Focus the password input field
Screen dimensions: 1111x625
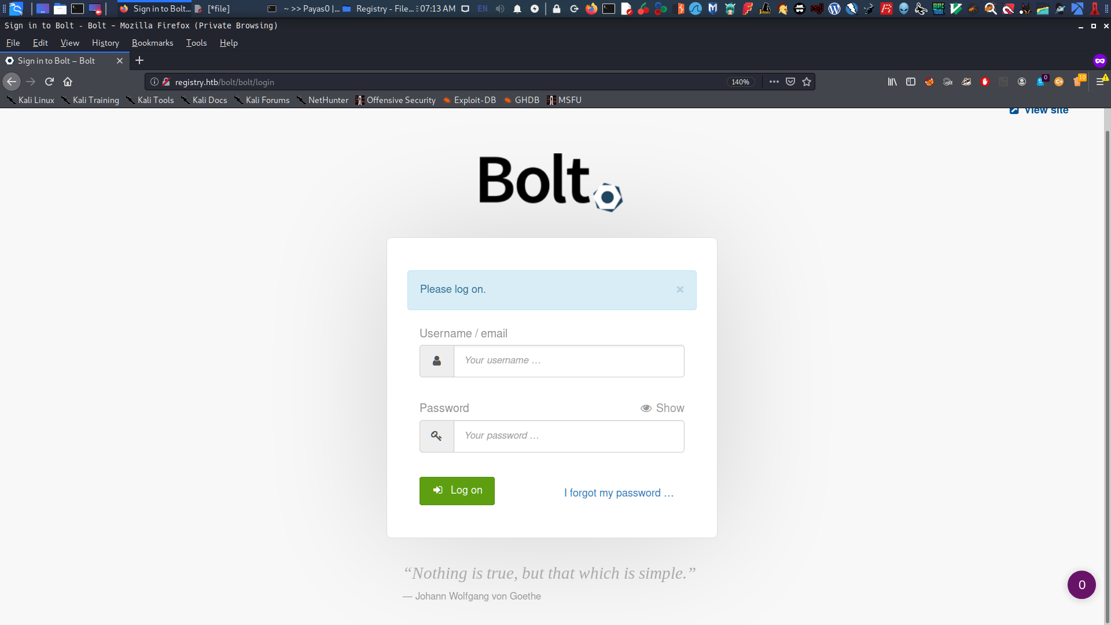(x=569, y=436)
